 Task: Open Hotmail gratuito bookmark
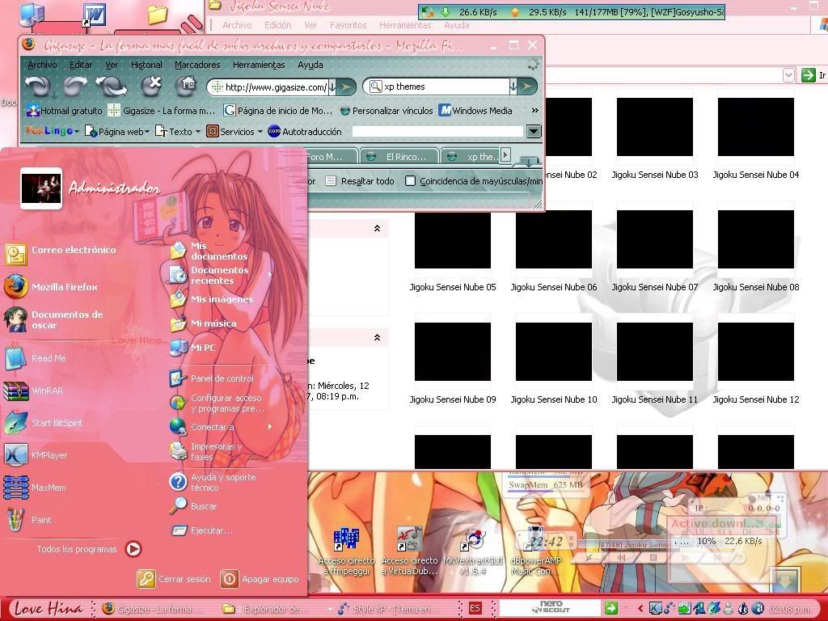pos(65,111)
